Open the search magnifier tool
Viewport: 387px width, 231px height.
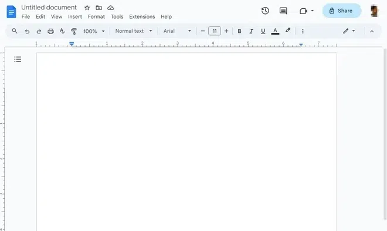click(15, 31)
